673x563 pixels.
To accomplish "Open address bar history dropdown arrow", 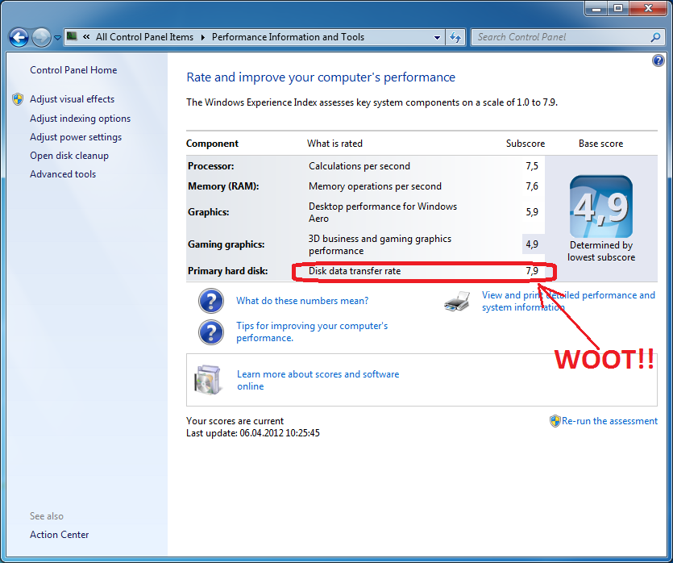I will 437,37.
